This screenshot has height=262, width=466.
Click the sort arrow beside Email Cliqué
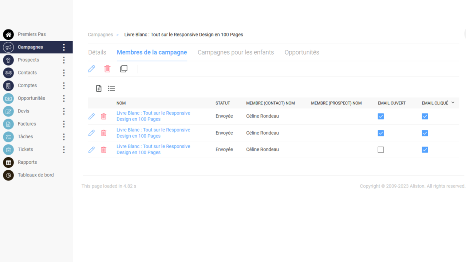453,103
